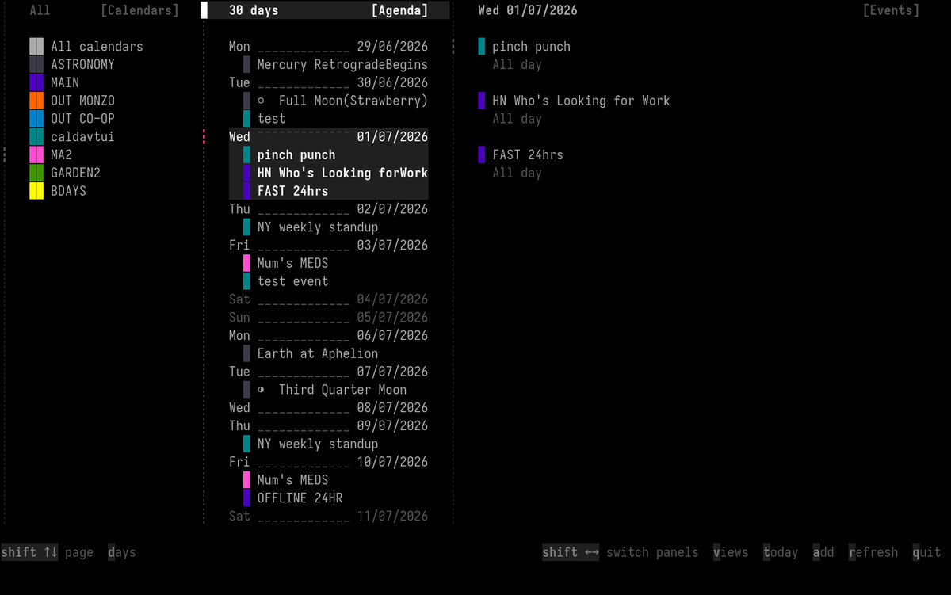Click 'shift ↔ switch panels' shortcut

(621, 552)
